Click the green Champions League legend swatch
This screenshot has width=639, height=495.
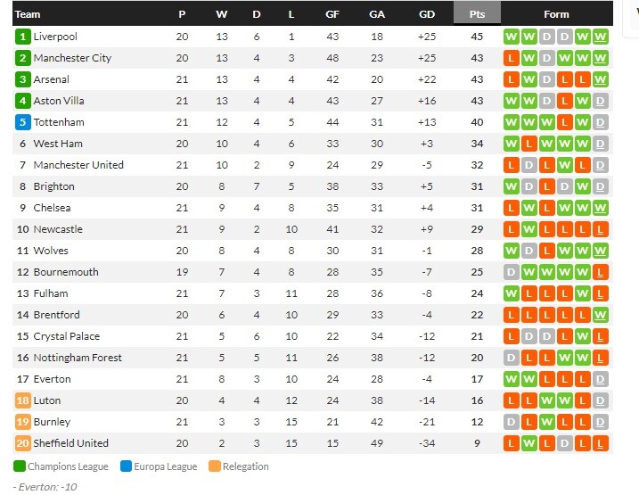point(20,466)
